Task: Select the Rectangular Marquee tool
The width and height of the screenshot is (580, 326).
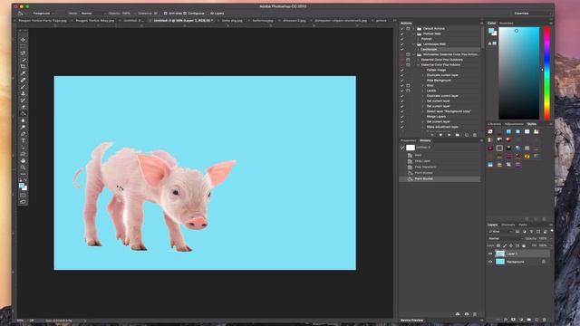Action: (x=23, y=46)
